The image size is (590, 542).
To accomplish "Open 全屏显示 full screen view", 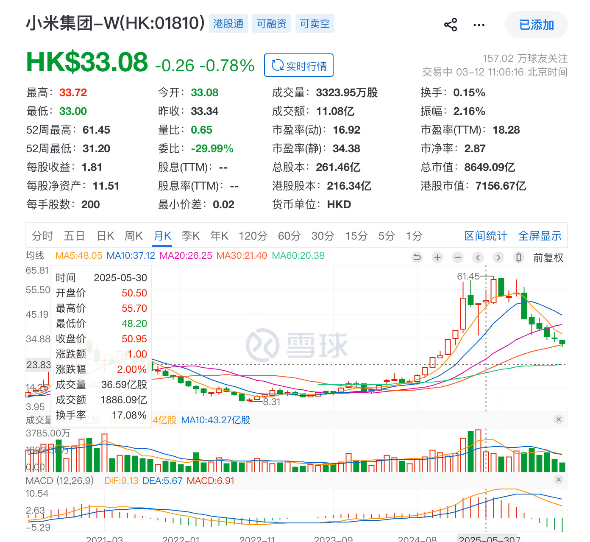I will [x=540, y=236].
